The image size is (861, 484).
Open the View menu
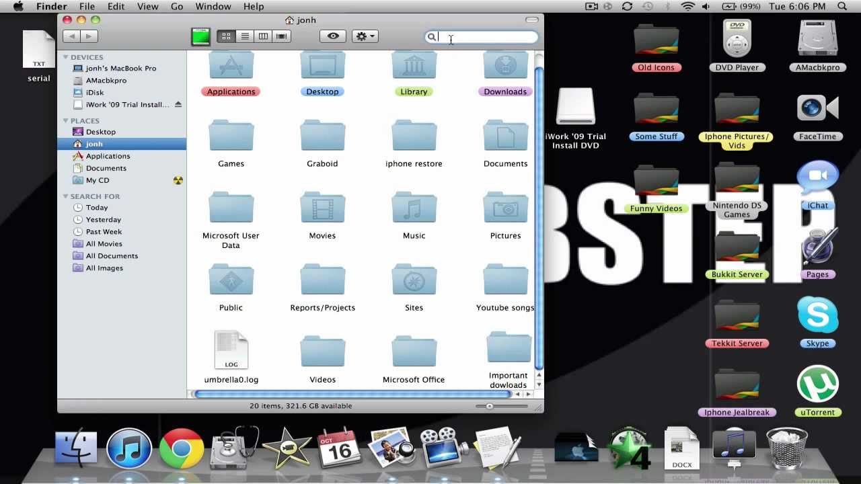pos(147,6)
